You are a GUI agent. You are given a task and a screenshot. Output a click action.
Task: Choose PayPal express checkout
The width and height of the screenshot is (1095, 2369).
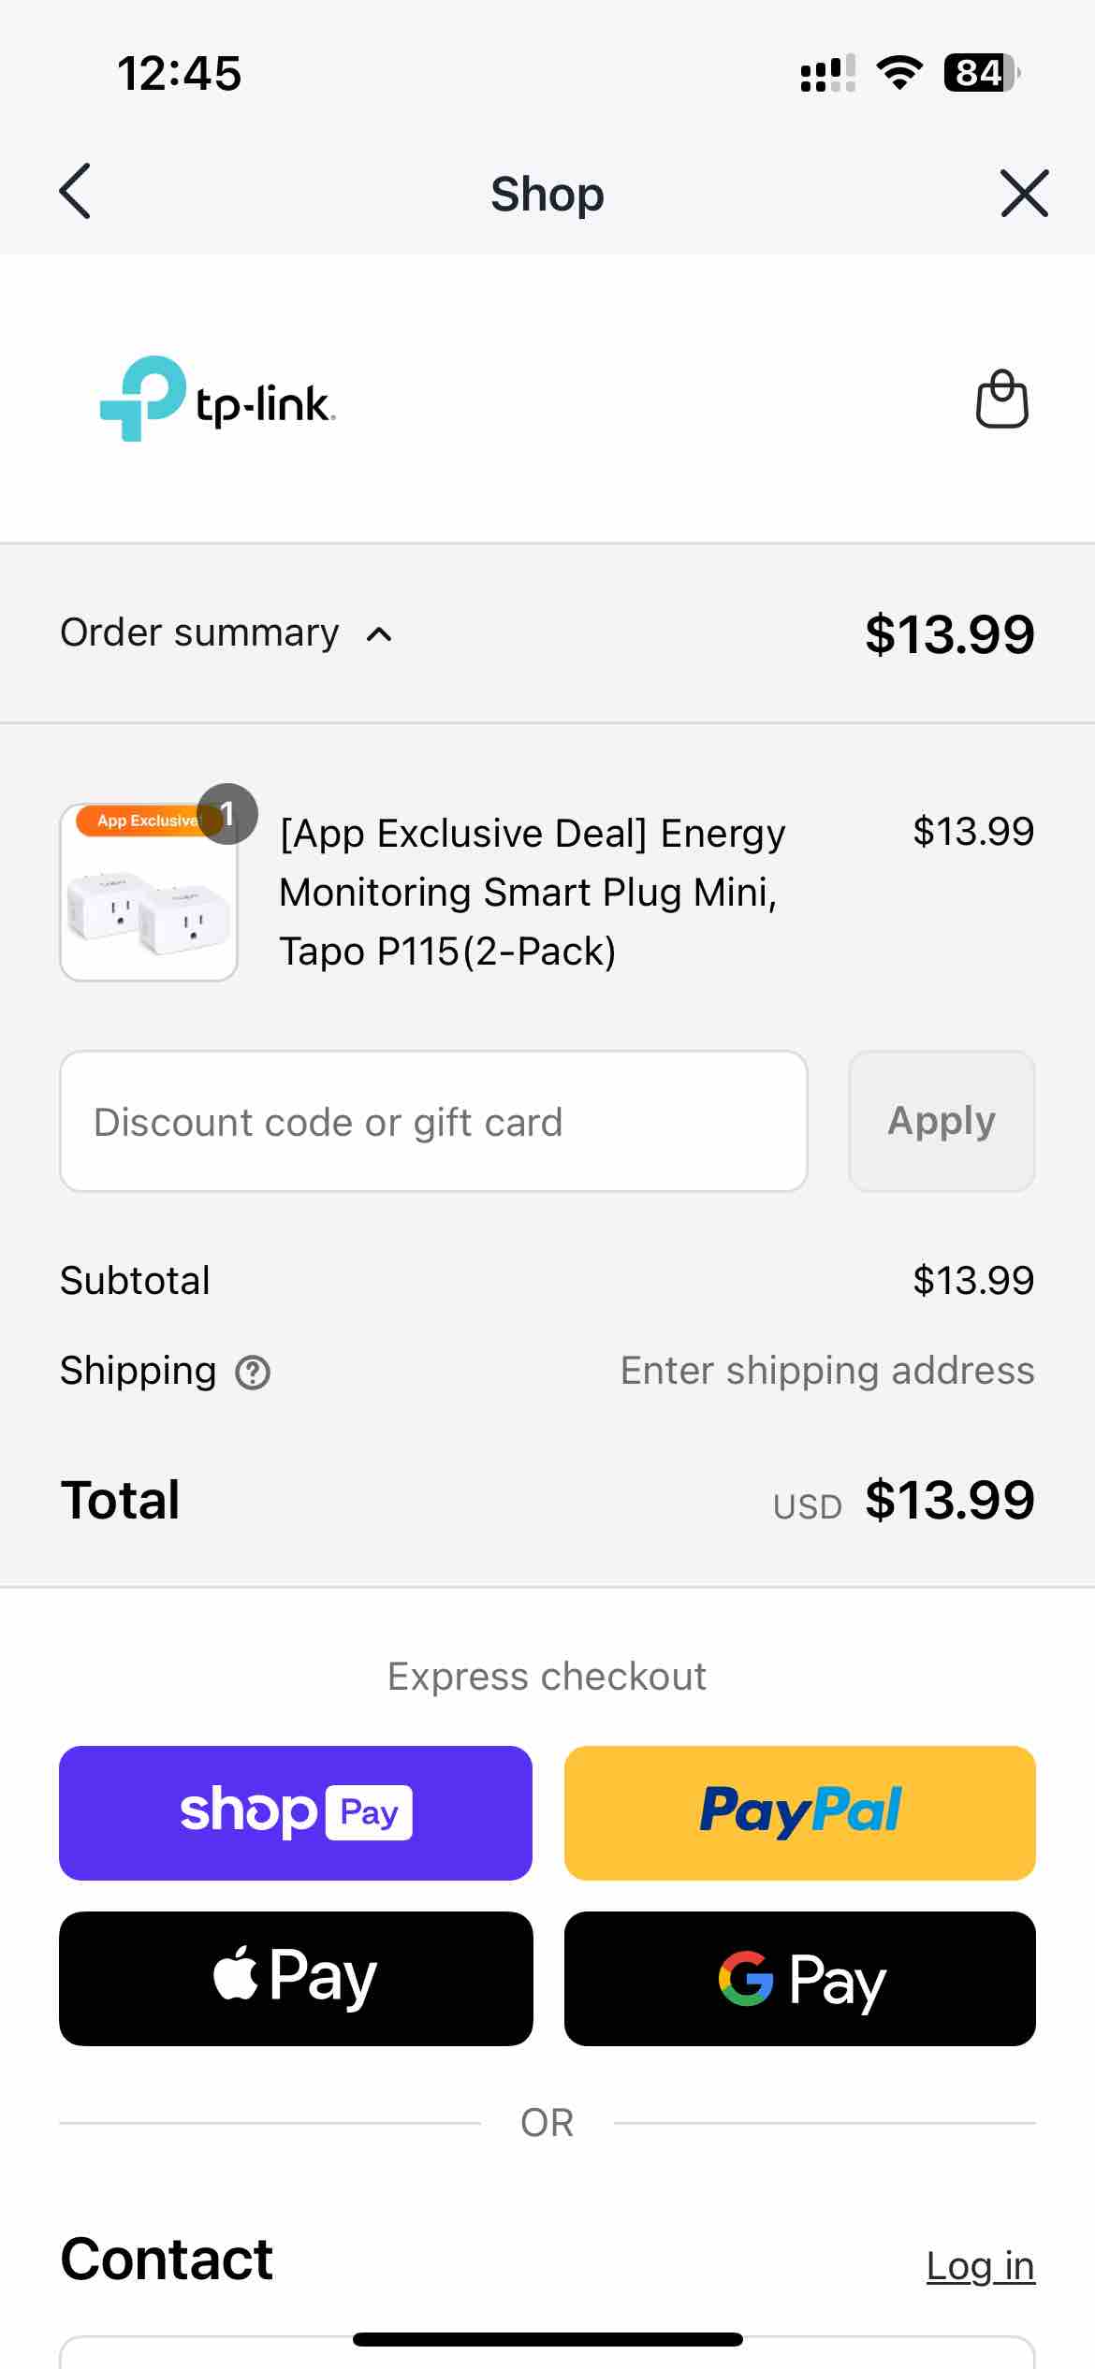(x=800, y=1812)
